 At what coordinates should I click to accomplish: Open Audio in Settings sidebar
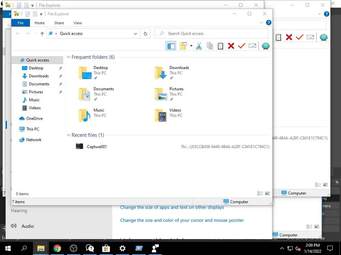pyautogui.click(x=28, y=226)
